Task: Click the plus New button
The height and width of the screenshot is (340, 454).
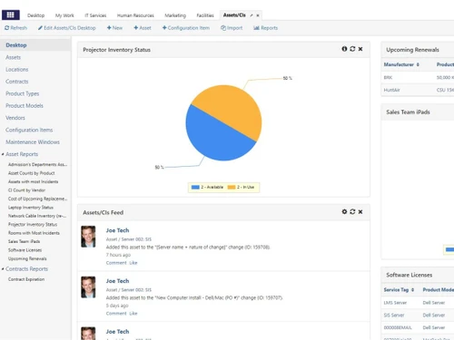Action: coord(114,28)
